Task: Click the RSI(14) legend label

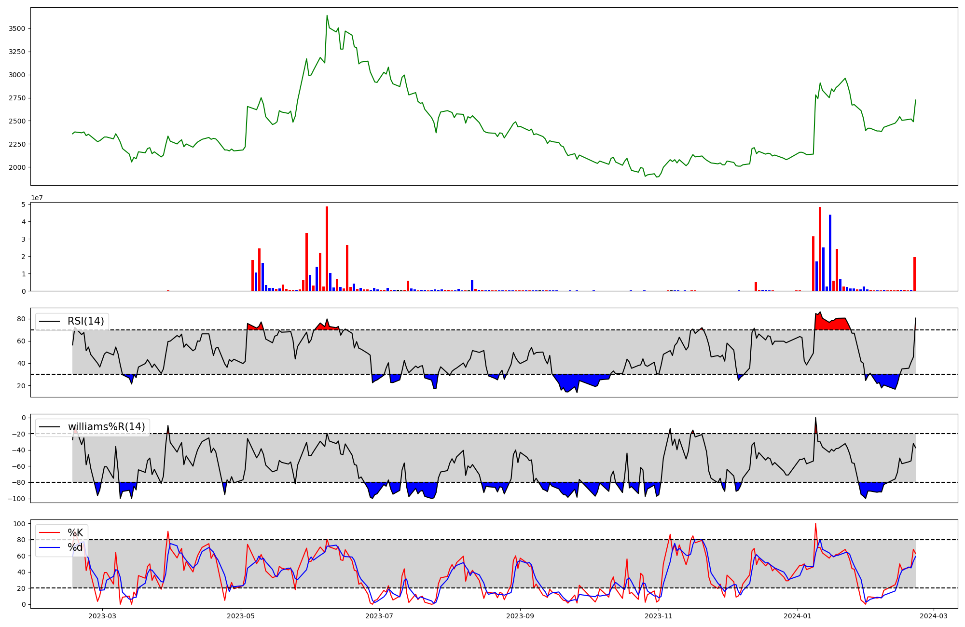Action: coord(85,321)
